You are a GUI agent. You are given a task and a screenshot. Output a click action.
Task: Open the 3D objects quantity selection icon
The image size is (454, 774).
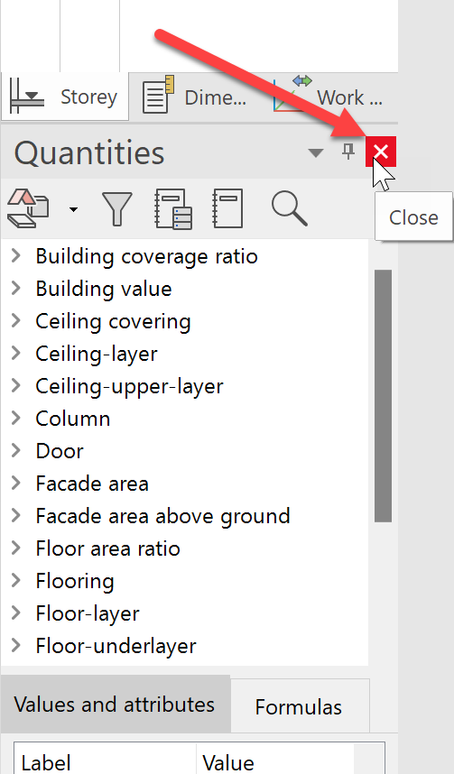pyautogui.click(x=28, y=208)
